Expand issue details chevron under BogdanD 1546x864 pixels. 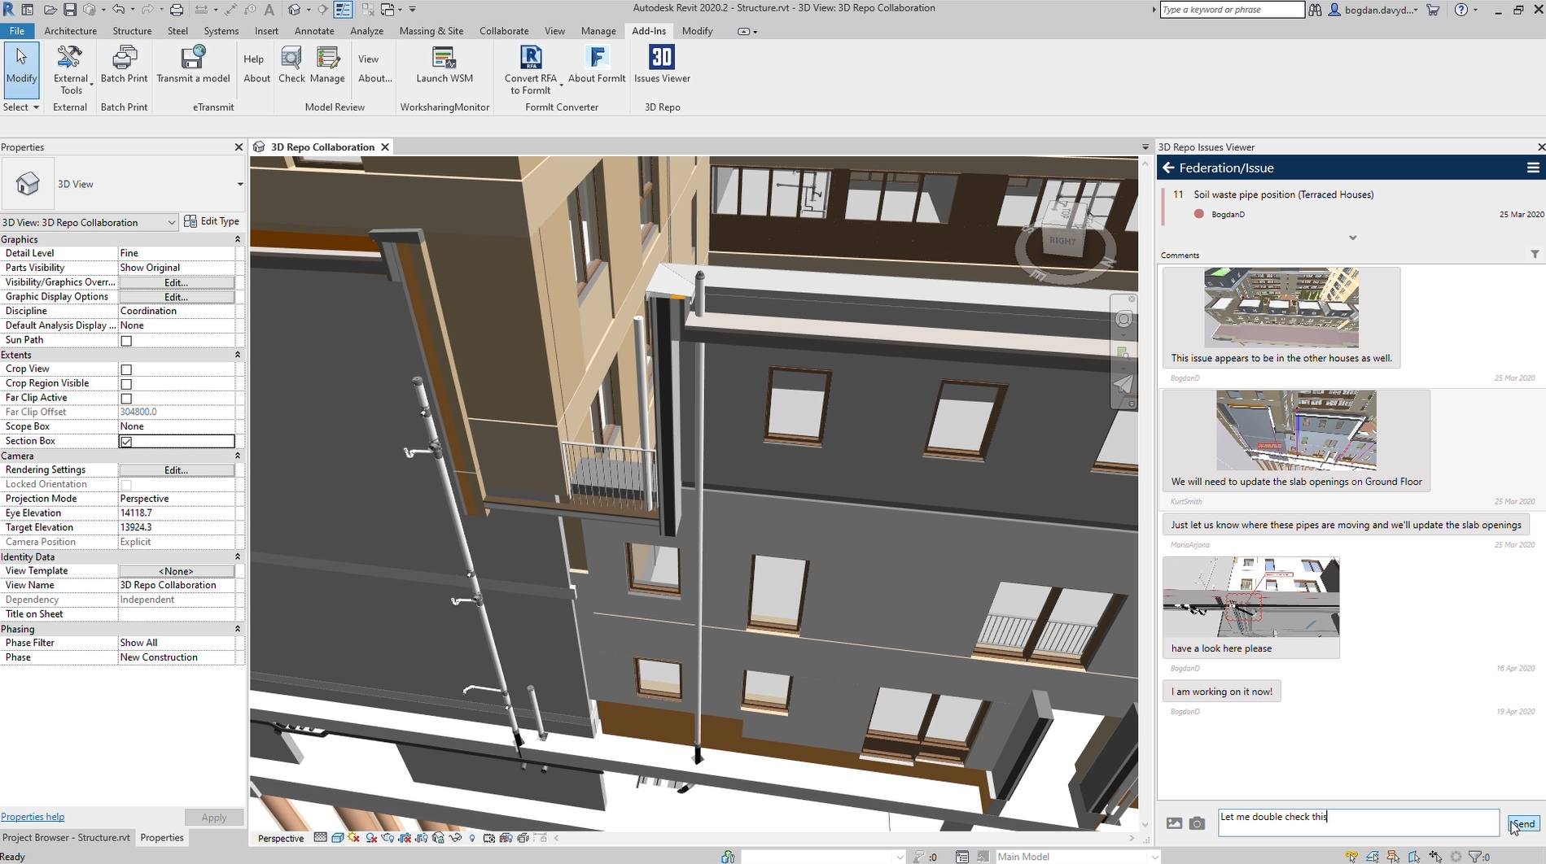coord(1352,238)
